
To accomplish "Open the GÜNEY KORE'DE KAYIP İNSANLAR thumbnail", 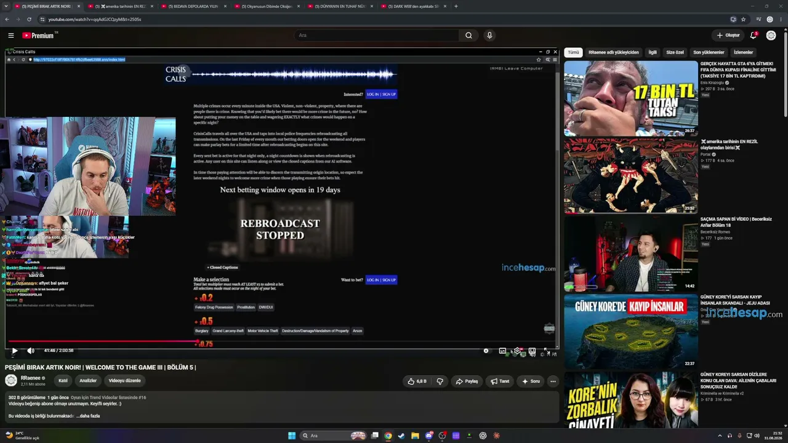I will 631,331.
